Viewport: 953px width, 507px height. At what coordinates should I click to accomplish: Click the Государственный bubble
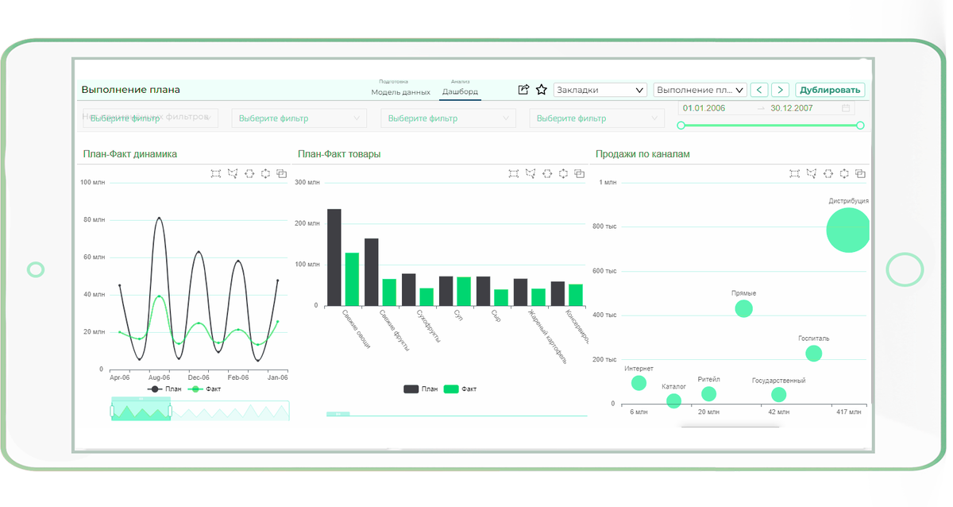(778, 395)
